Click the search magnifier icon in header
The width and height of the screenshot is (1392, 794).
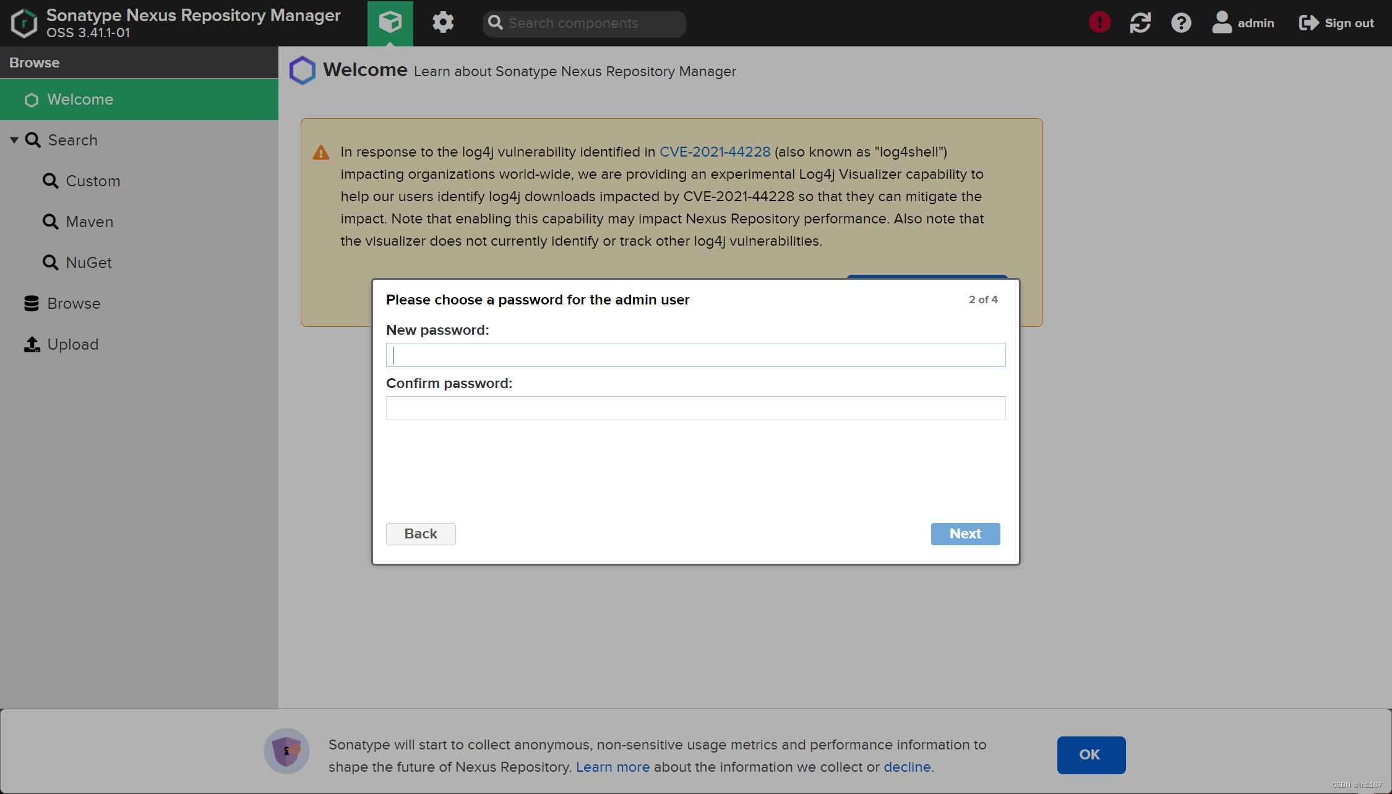(x=496, y=23)
